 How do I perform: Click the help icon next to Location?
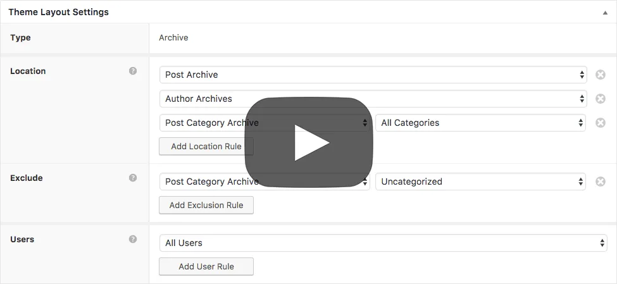click(133, 71)
